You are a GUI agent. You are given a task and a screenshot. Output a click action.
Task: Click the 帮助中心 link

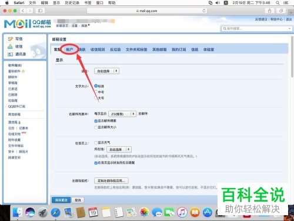point(276,19)
